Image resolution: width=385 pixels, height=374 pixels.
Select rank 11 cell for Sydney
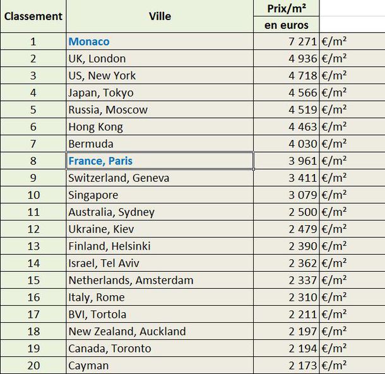point(33,212)
